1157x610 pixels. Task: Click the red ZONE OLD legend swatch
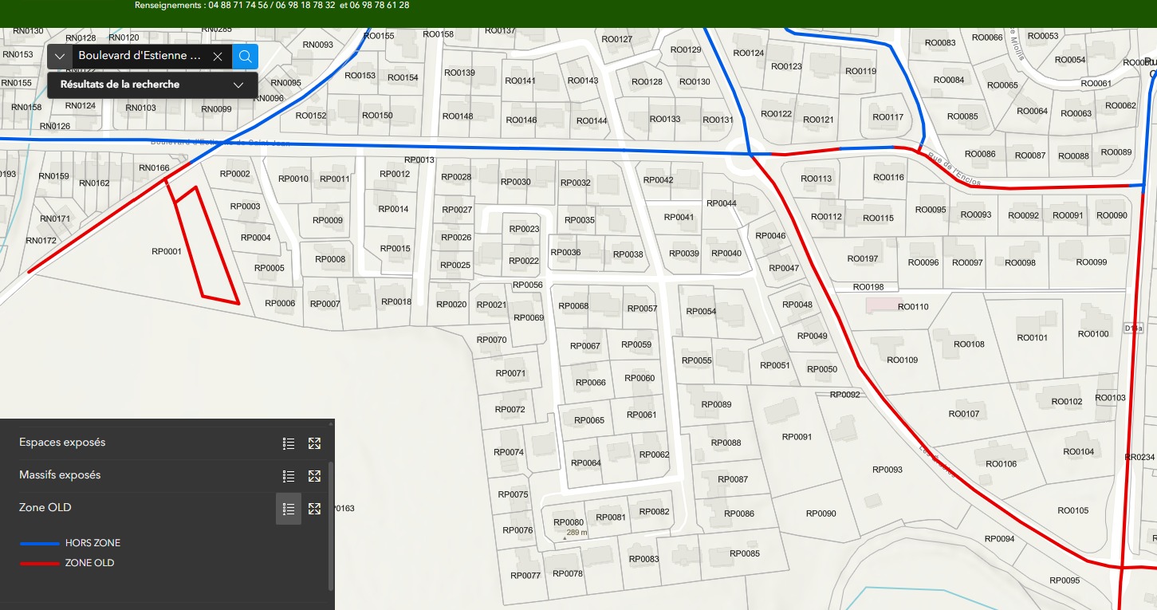pos(40,563)
